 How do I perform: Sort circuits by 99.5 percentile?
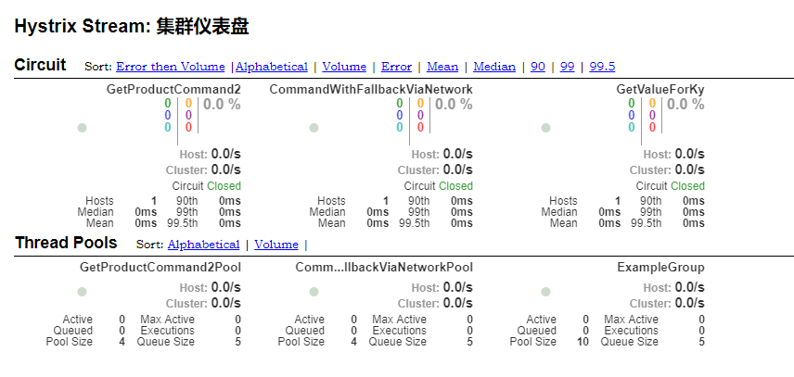(x=602, y=67)
